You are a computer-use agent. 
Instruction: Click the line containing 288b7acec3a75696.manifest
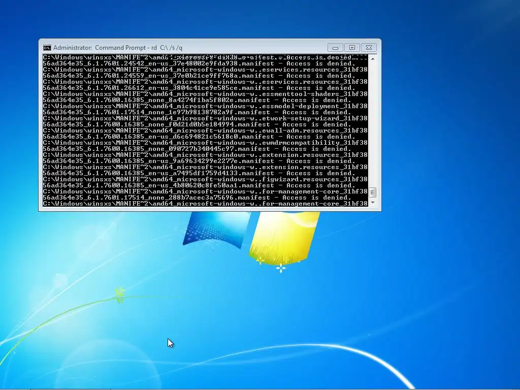tap(197, 198)
